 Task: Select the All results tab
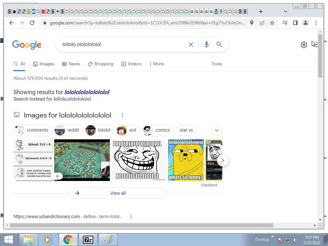(x=19, y=64)
